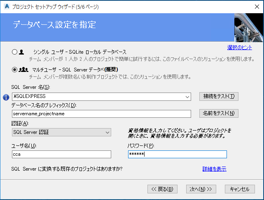This screenshot has height=200, width=264.
Task: Click the データベース名のプレフィックス input field
Action: (x=101, y=114)
